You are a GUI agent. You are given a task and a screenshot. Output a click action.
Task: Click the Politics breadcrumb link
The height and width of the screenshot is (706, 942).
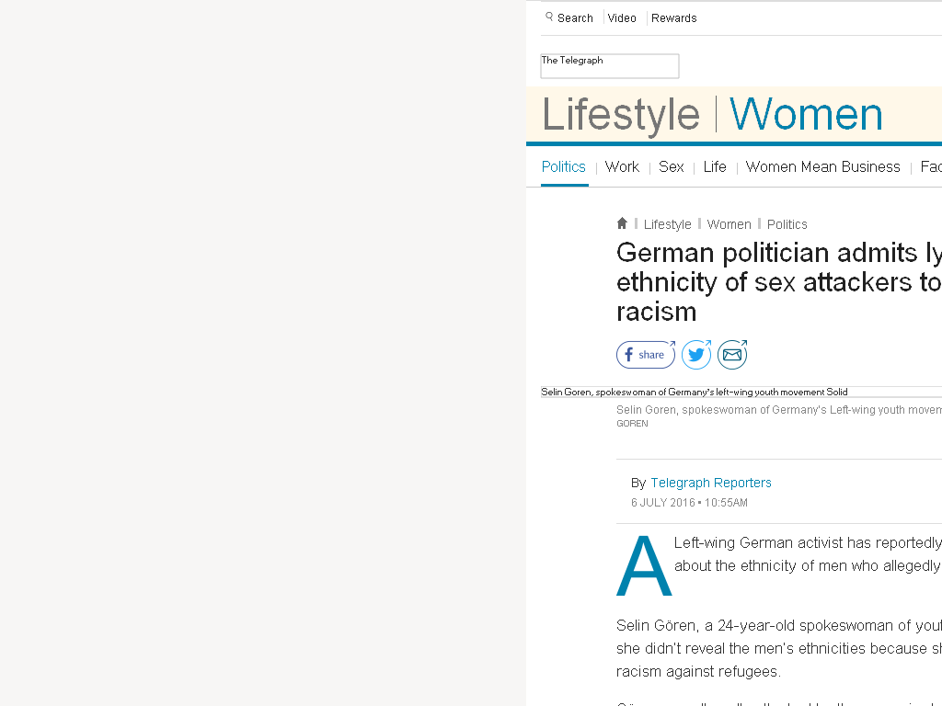pyautogui.click(x=787, y=224)
